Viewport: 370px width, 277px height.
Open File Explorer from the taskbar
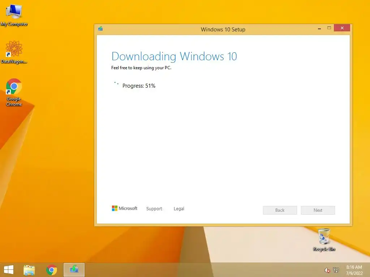click(x=29, y=270)
